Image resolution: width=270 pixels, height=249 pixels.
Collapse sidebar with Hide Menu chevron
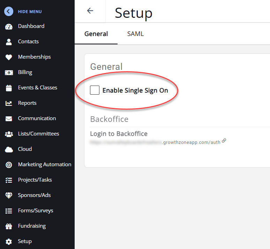tap(9, 11)
